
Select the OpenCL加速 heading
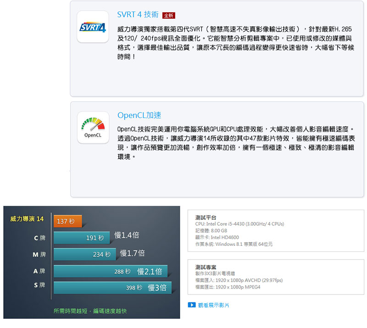139,115
